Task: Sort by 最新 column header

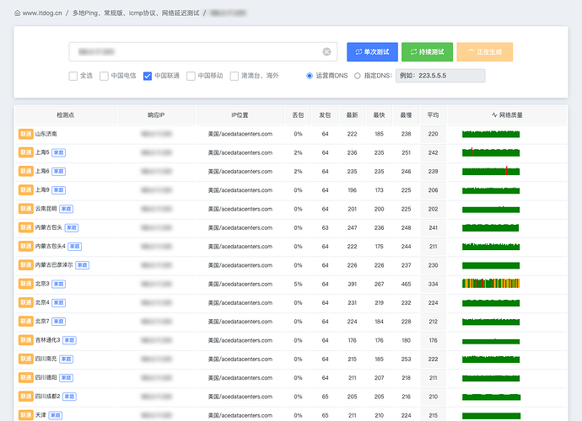Action: pyautogui.click(x=352, y=115)
